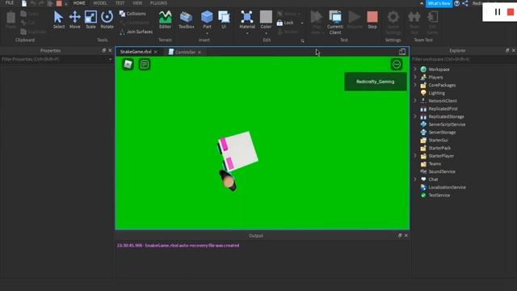Undock the Output panel
517x291 pixels.
pyautogui.click(x=400, y=235)
